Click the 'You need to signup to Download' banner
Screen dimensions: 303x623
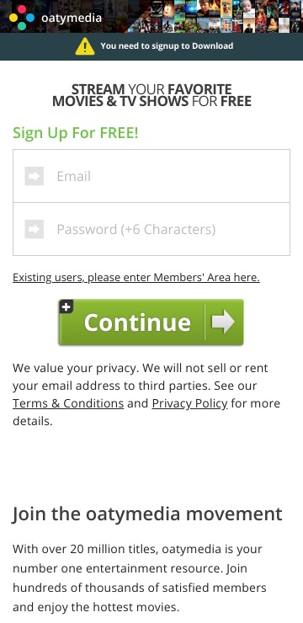click(151, 46)
